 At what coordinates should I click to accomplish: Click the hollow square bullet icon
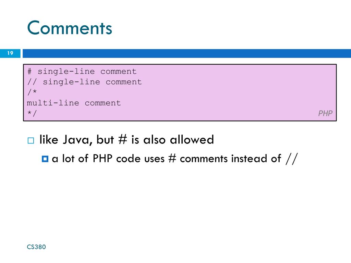pos(31,140)
